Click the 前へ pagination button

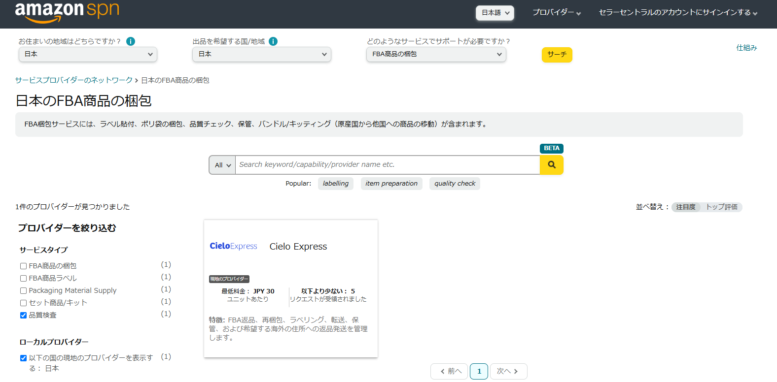[x=449, y=372]
